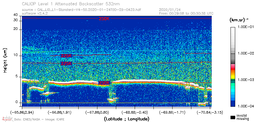
Task: Click the ICARE logo in the footer
Action: coord(7,119)
